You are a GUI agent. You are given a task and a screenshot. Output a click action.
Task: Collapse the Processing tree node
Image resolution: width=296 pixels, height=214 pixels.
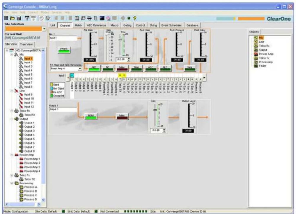coord(12,183)
